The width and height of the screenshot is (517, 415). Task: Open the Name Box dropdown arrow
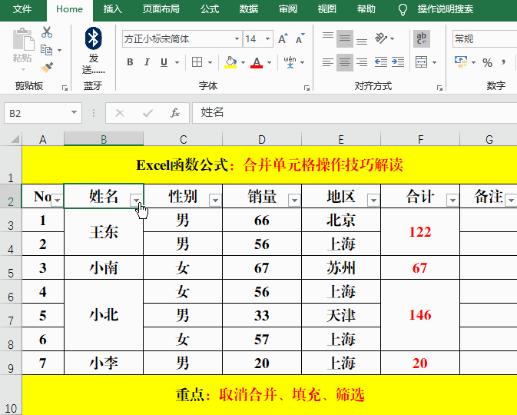click(x=75, y=113)
